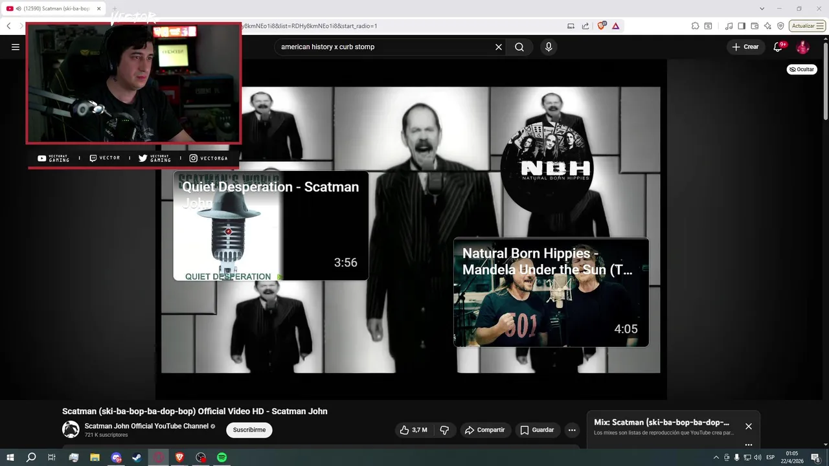Open Spotify from the taskbar

tap(221, 458)
